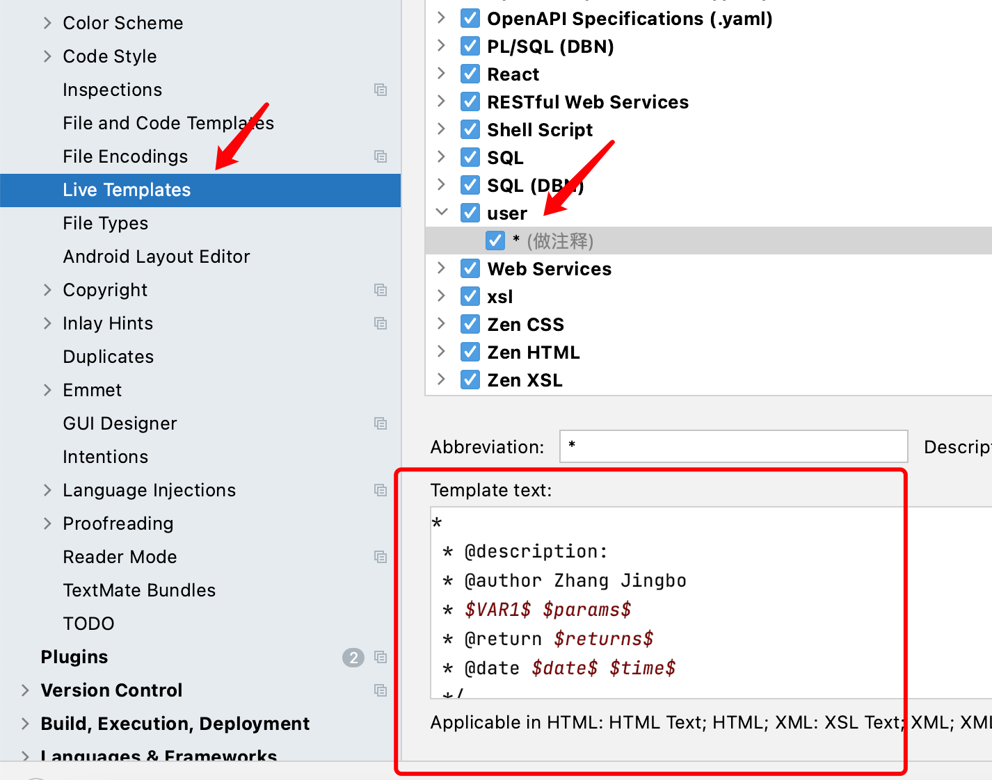Toggle the SQL (DBN) group checkbox
The width and height of the screenshot is (992, 780).
pos(470,186)
